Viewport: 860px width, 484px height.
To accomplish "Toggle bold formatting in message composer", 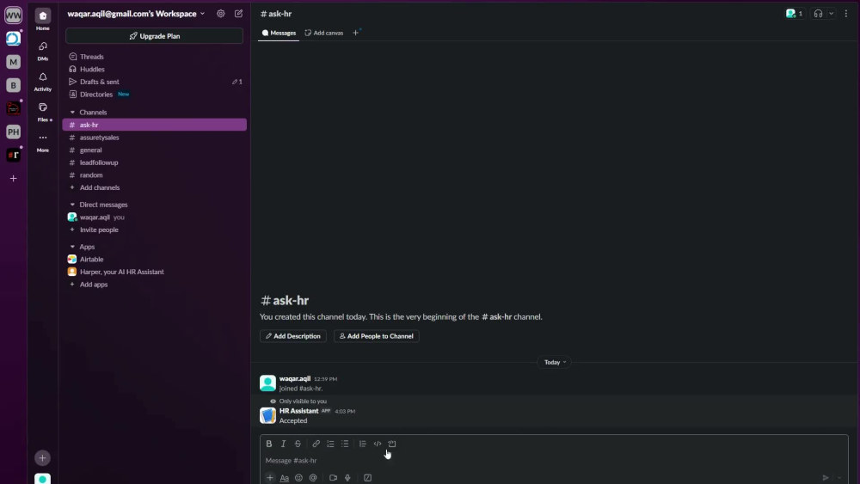I will 268,444.
